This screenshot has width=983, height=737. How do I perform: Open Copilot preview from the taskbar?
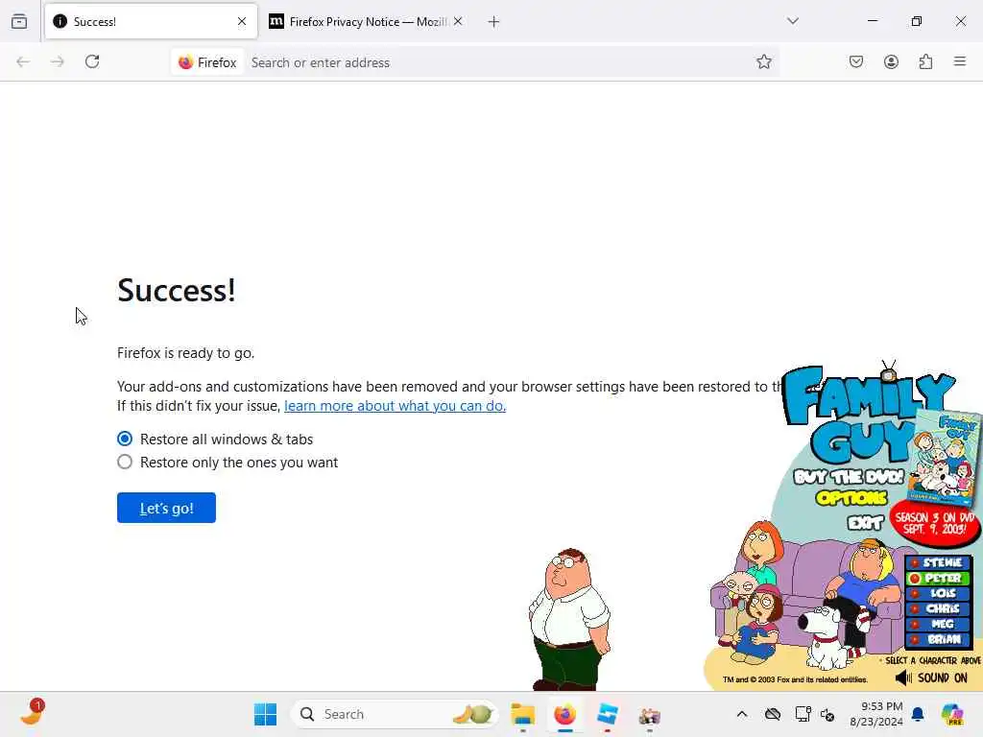952,714
